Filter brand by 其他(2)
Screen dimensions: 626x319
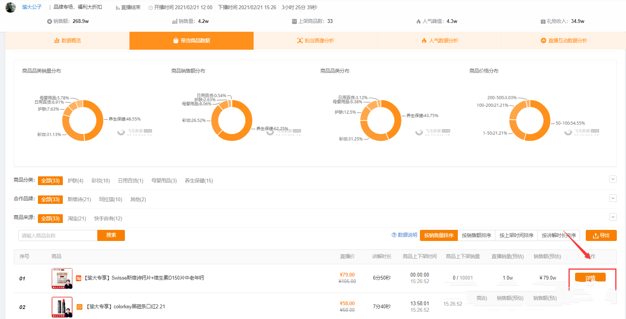pos(138,199)
